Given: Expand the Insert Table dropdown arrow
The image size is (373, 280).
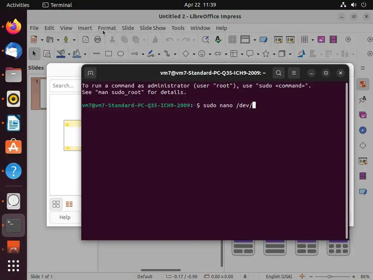Looking at the screenshot, I should 313,40.
